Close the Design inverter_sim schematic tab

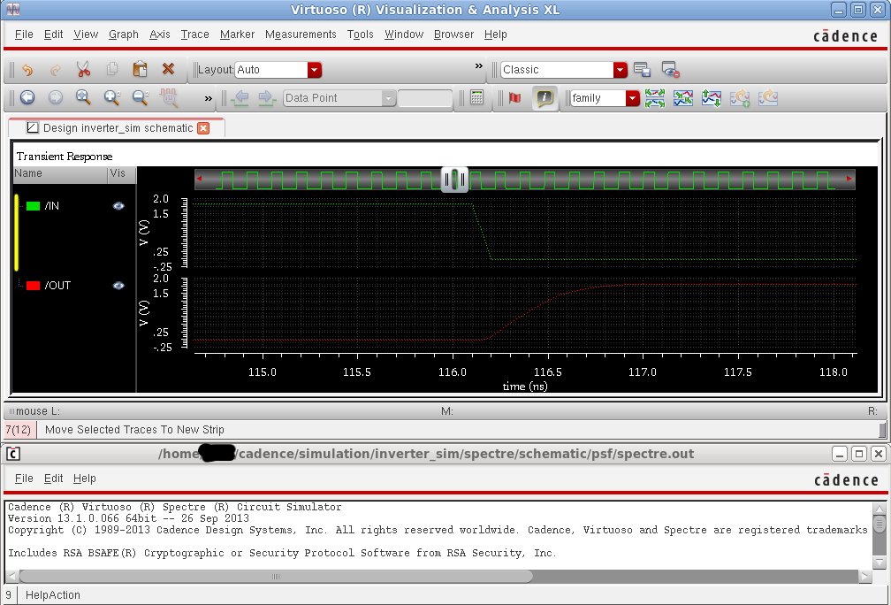pyautogui.click(x=203, y=128)
